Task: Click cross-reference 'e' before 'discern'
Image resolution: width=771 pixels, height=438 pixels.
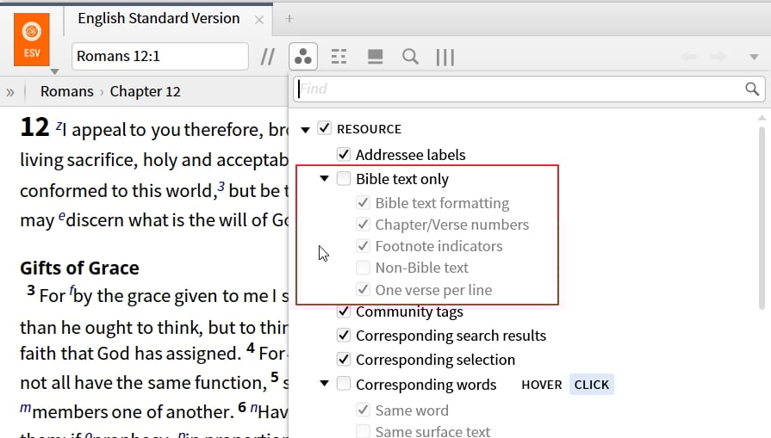Action: click(62, 216)
